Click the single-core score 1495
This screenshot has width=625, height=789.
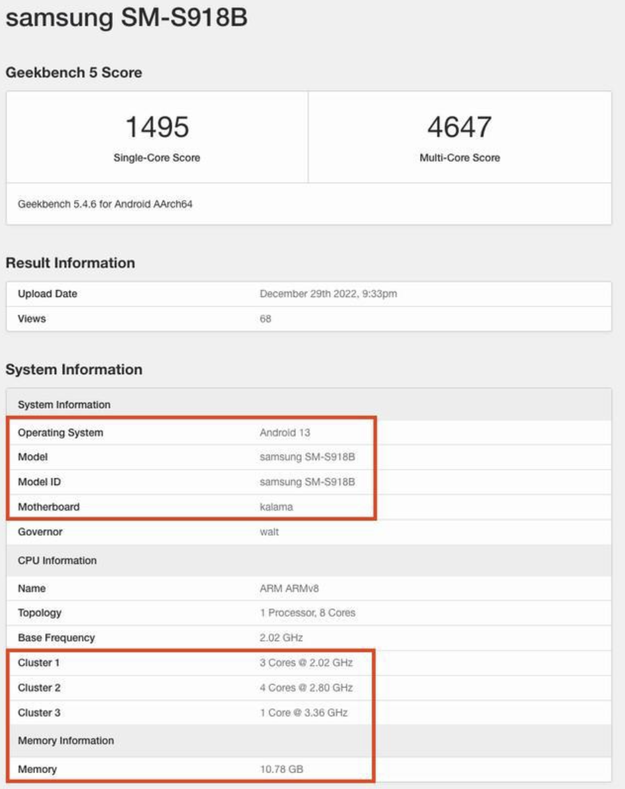(x=157, y=127)
